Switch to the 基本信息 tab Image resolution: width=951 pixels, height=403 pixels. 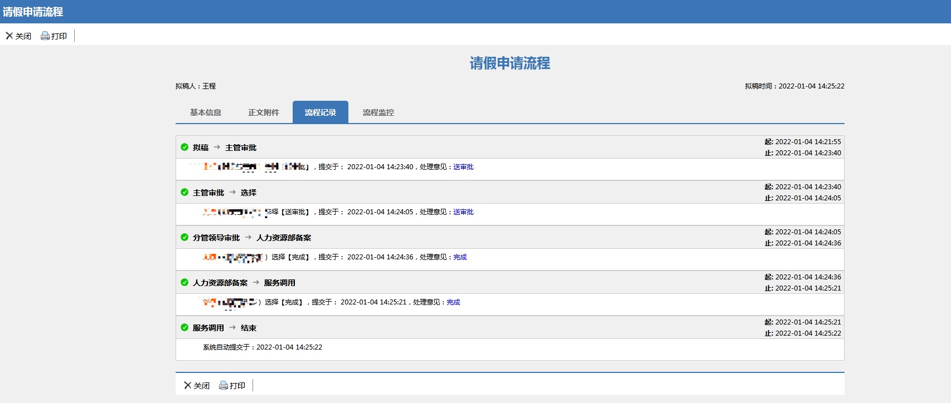pyautogui.click(x=206, y=112)
